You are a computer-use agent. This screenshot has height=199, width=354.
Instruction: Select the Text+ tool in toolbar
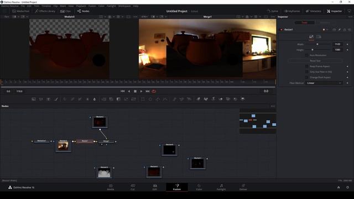click(x=48, y=99)
